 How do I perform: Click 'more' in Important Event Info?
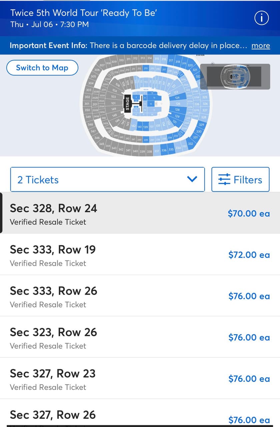261,45
